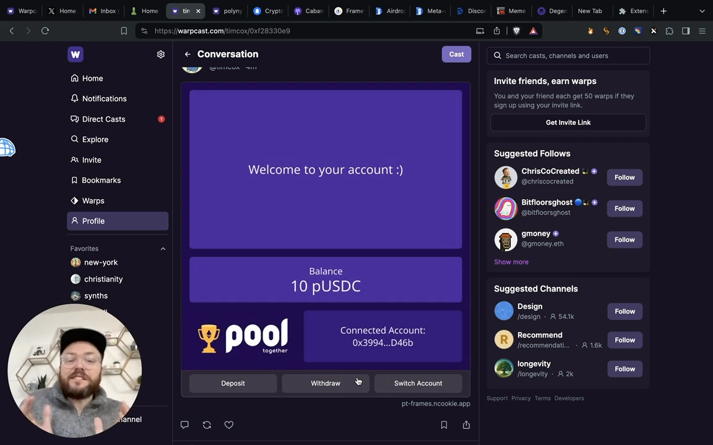Click the site settings icon in address bar
The width and height of the screenshot is (713, 445).
(x=144, y=31)
